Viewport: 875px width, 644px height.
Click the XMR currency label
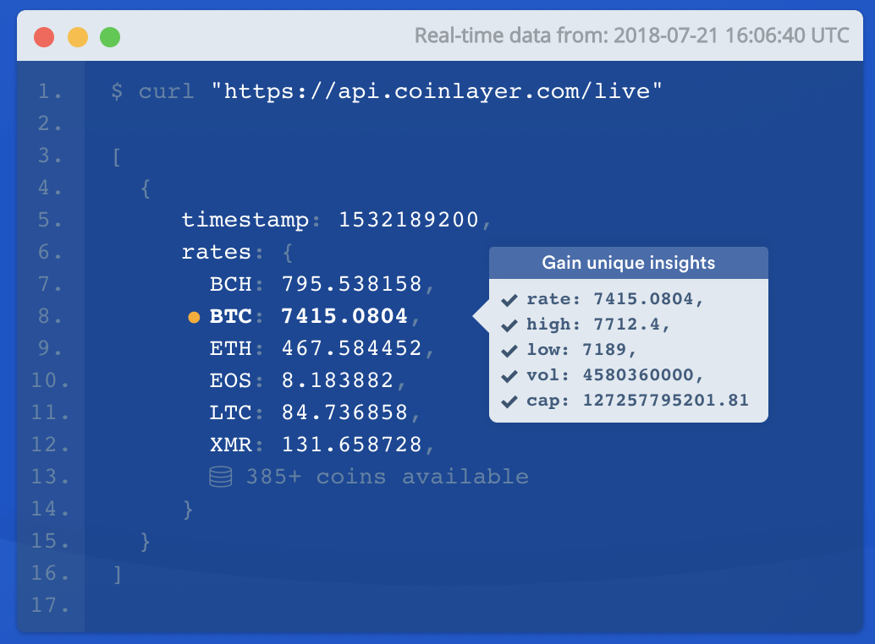[x=230, y=445]
